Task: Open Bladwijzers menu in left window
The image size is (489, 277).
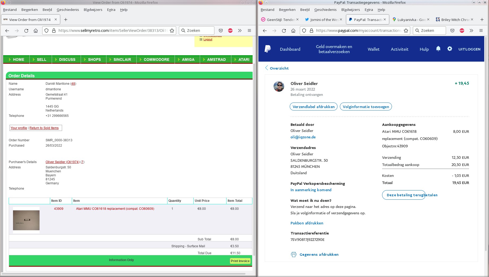Action: click(93, 10)
